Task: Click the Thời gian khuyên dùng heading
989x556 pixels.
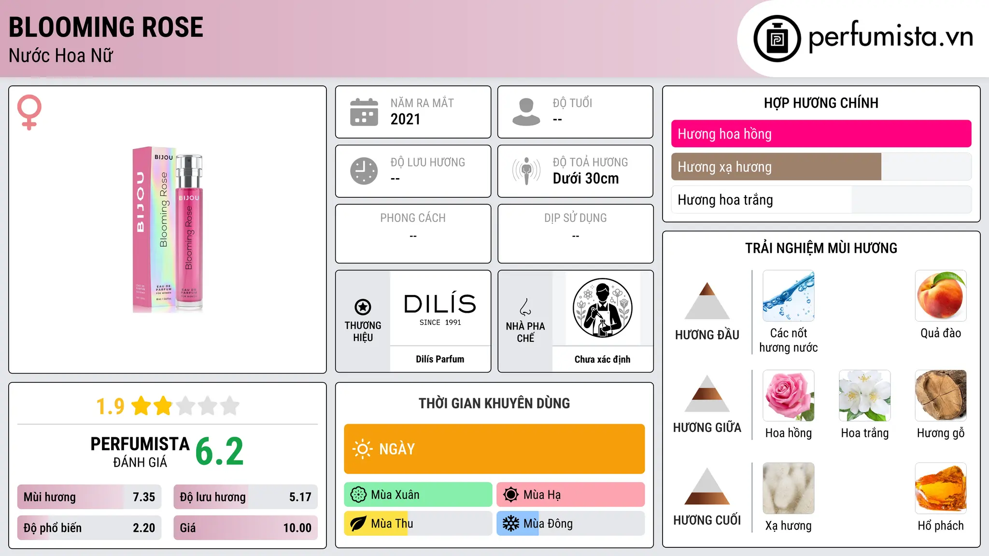Action: (494, 403)
